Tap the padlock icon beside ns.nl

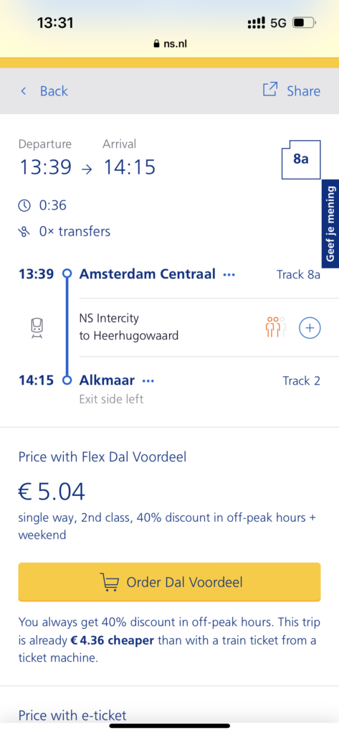[x=156, y=44]
